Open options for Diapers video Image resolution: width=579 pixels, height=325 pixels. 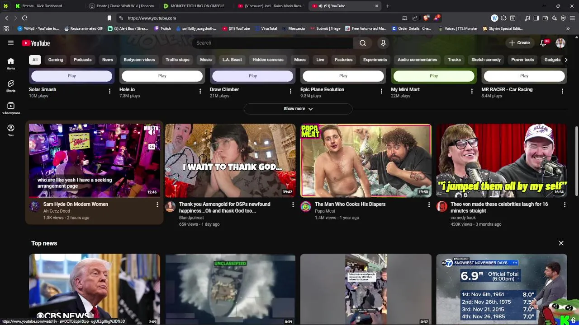pos(429,205)
